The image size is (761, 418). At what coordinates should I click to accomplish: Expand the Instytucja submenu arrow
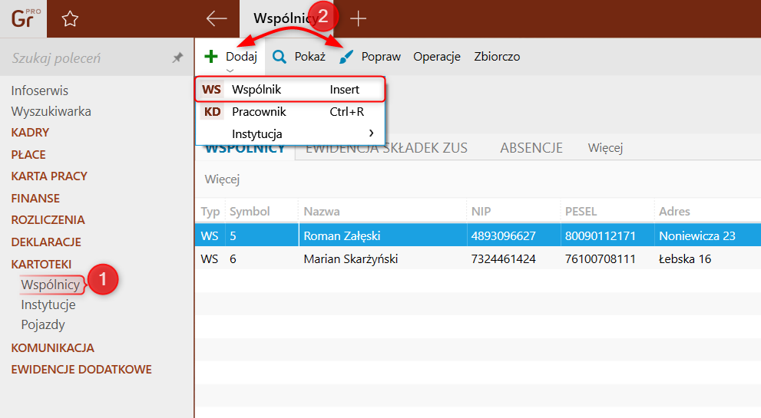[371, 133]
